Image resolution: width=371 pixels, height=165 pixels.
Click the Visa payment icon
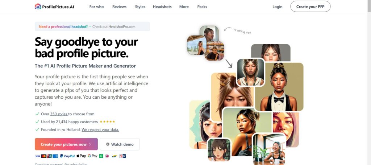(38, 156)
